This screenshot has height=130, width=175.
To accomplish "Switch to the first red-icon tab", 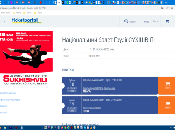I will click(17, 3).
